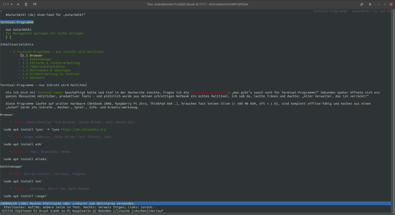Click 'G)ehe zu' in the bottom command line
395x215 pixels.
(57, 211)
